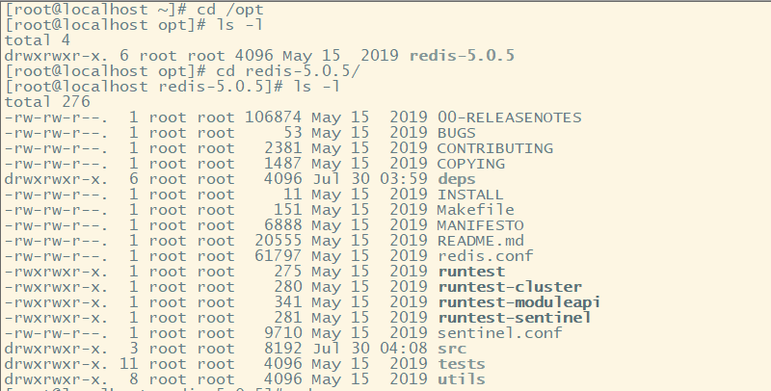Click the size 341 of runtest-moduleapi

click(x=287, y=302)
